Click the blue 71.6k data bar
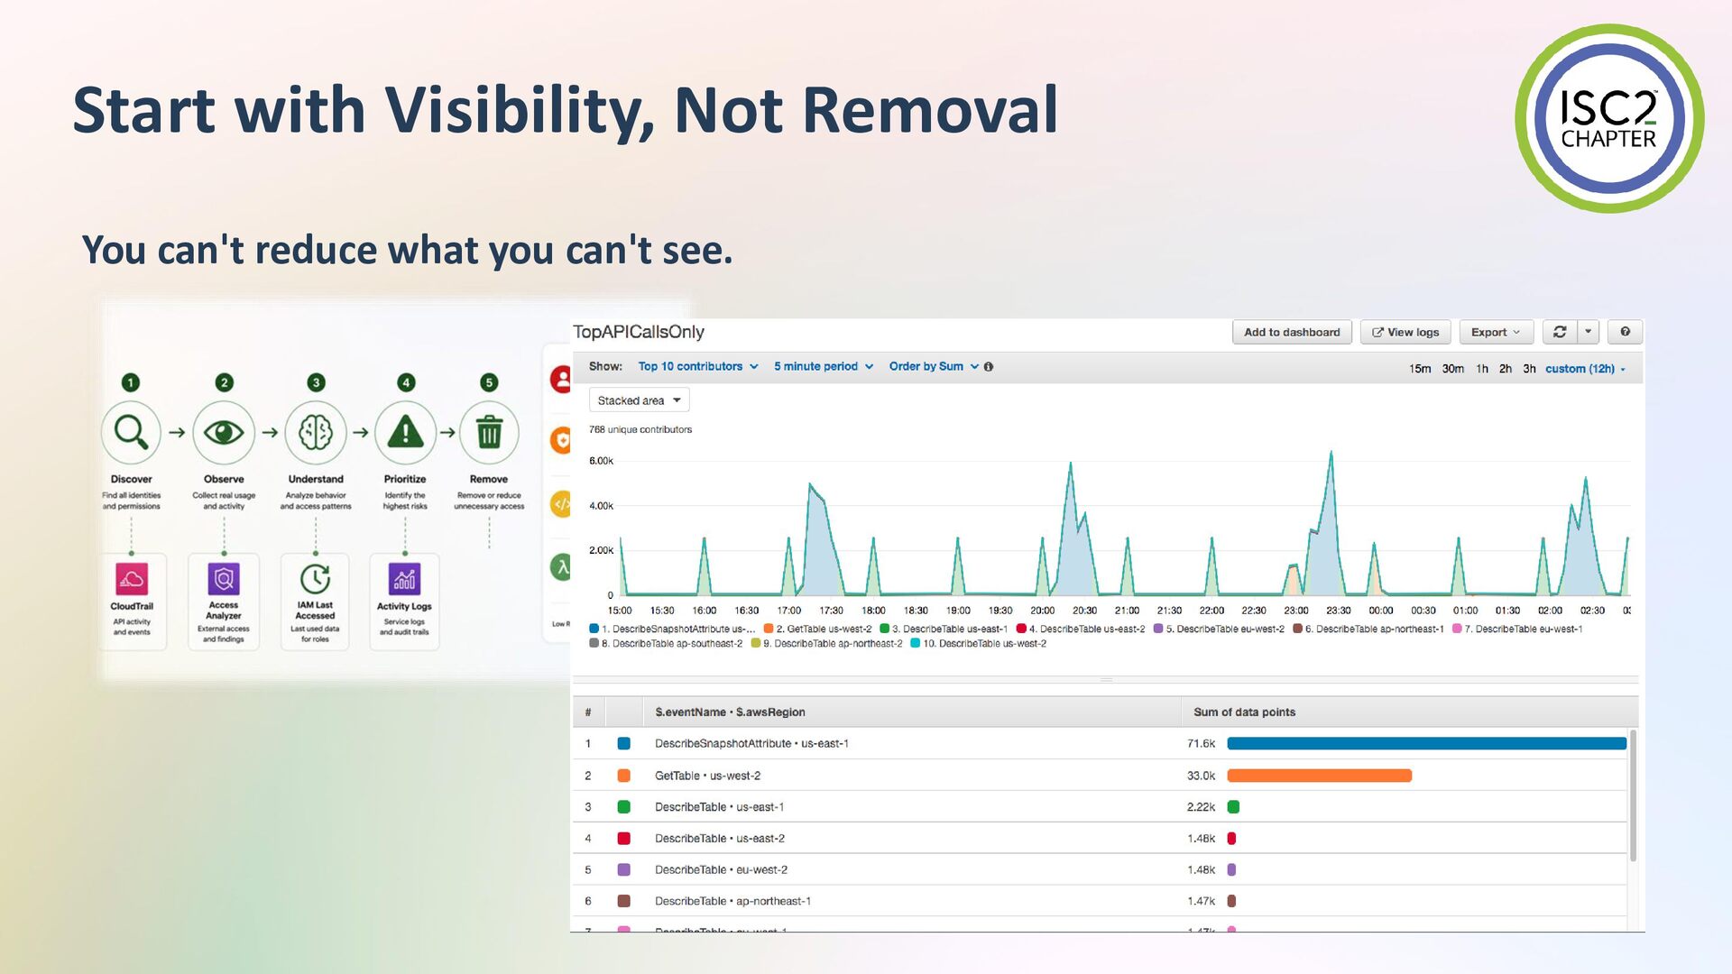Screen dimensions: 1732x974 click(x=1426, y=744)
